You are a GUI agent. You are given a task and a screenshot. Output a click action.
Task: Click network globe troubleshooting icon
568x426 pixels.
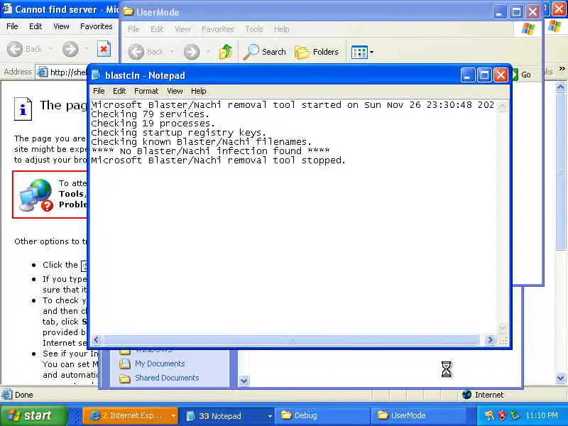[36, 195]
